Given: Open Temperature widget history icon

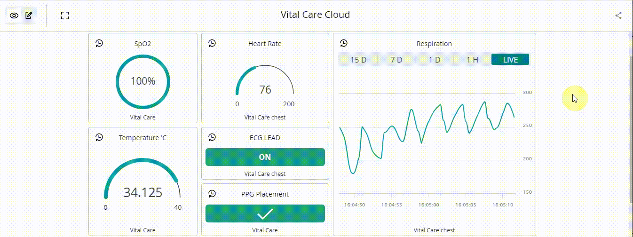Looking at the screenshot, I should coord(99,137).
